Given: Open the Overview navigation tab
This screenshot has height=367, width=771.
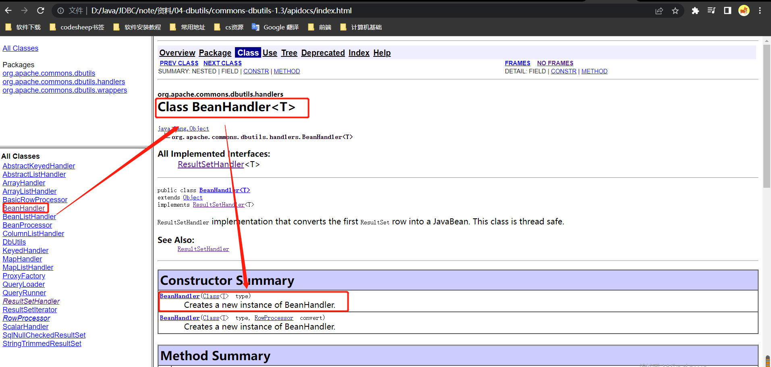Looking at the screenshot, I should click(x=177, y=53).
